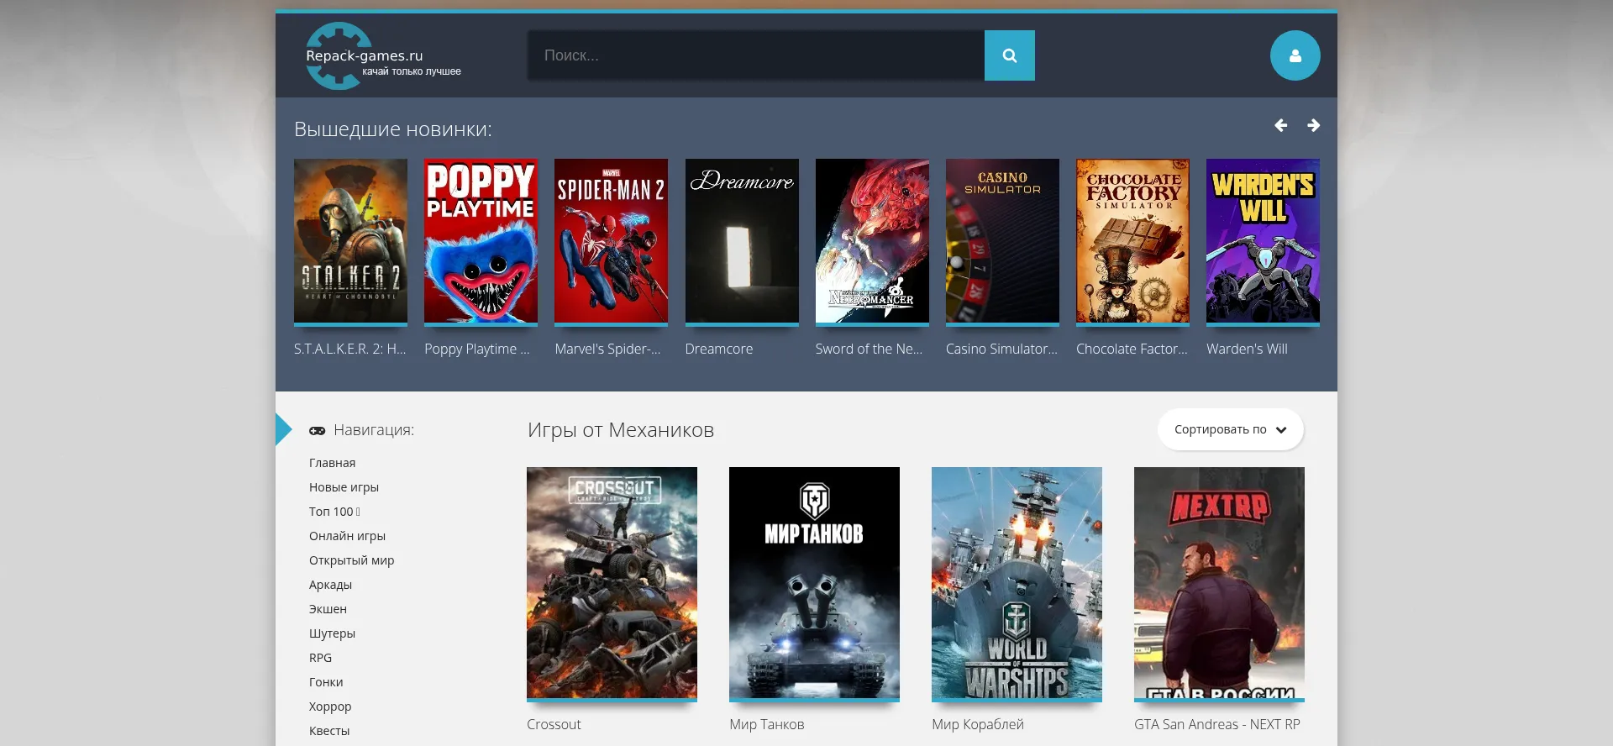The width and height of the screenshot is (1613, 746).
Task: Open the user profile icon
Action: tap(1295, 55)
